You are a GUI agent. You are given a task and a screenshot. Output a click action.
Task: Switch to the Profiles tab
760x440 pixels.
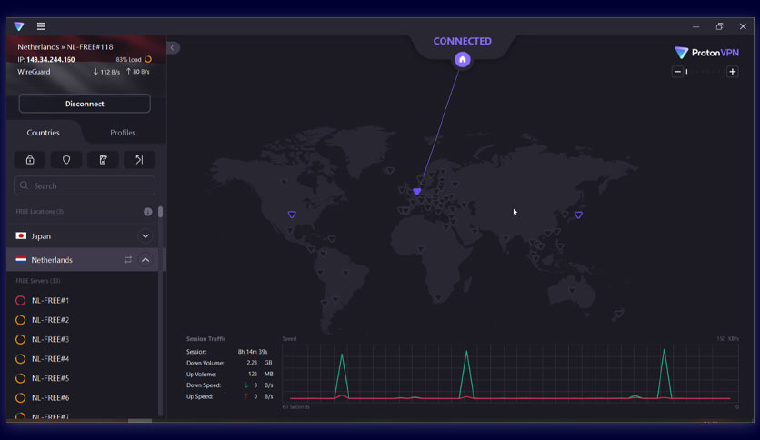[123, 133]
